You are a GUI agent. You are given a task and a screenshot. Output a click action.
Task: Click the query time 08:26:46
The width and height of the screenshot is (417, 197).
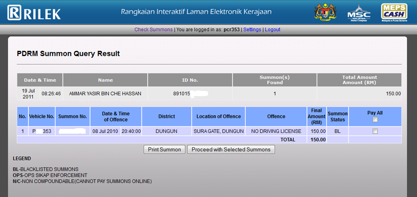tap(51, 94)
